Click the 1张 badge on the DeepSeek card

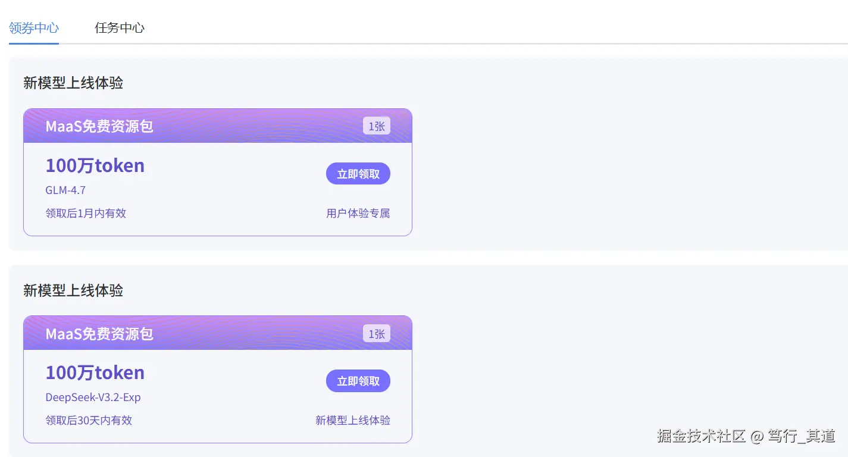click(x=376, y=334)
